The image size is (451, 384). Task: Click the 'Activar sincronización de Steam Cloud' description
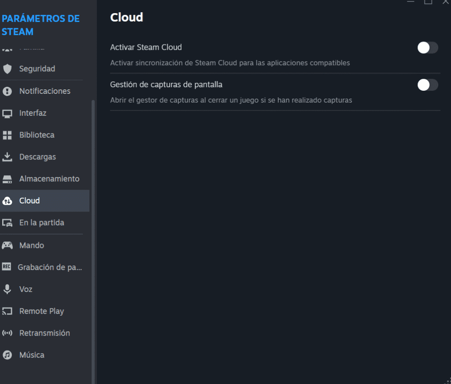230,63
